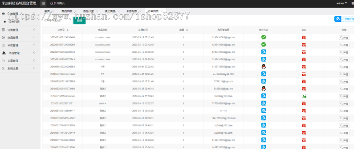Click Alipay icon for 06:59:30 order
Image resolution: width=354 pixels, height=149 pixels.
tap(264, 59)
